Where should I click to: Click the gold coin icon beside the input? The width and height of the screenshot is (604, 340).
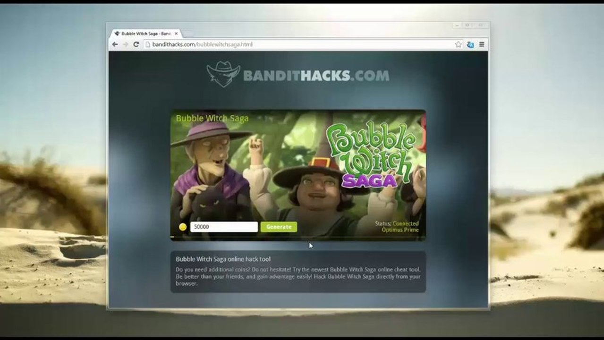click(x=183, y=227)
